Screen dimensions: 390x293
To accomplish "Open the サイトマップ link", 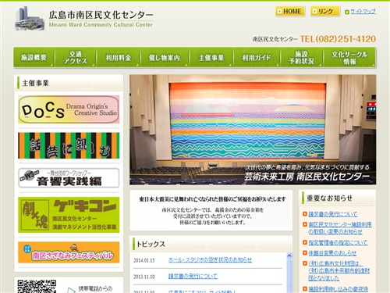I will pos(363,12).
